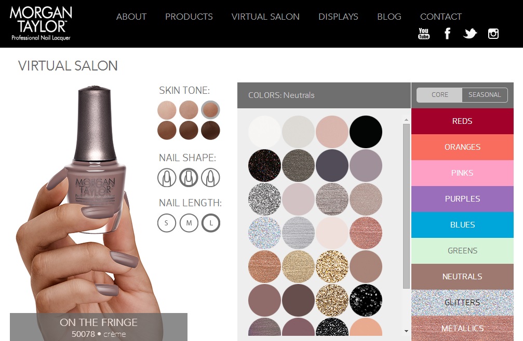
Task: Open the YouTube social icon
Action: coord(424,34)
